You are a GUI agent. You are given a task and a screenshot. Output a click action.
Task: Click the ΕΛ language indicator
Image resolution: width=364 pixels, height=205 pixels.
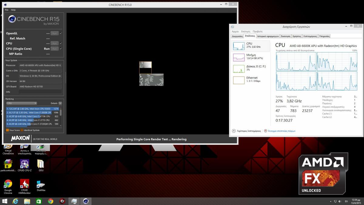(346, 201)
